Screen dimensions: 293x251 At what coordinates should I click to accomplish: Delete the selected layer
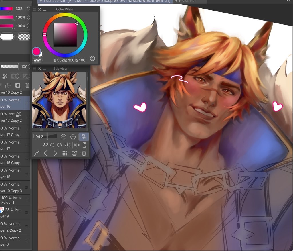pyautogui.click(x=27, y=85)
